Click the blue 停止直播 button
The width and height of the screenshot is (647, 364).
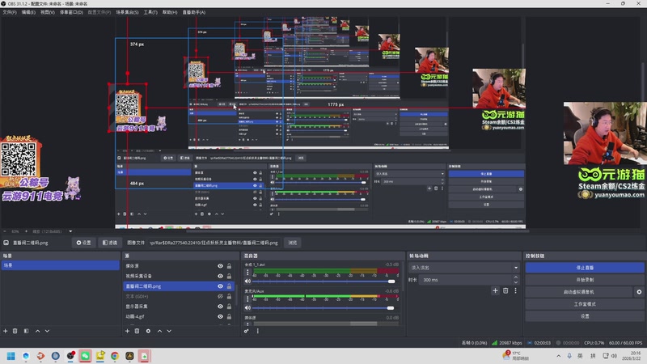(x=585, y=268)
